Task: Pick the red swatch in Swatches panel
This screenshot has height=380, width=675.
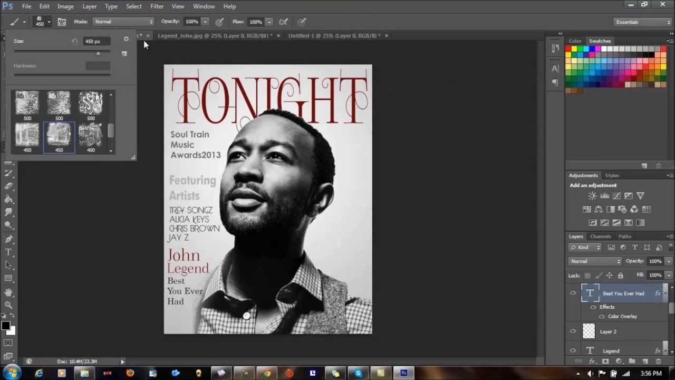Action: pos(568,49)
